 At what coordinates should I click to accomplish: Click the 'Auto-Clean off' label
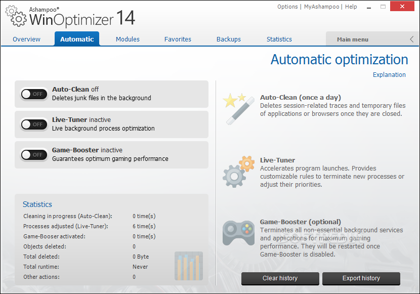pyautogui.click(x=75, y=90)
